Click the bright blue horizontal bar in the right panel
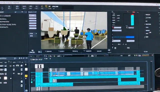160x92 pixels. pos(130,37)
